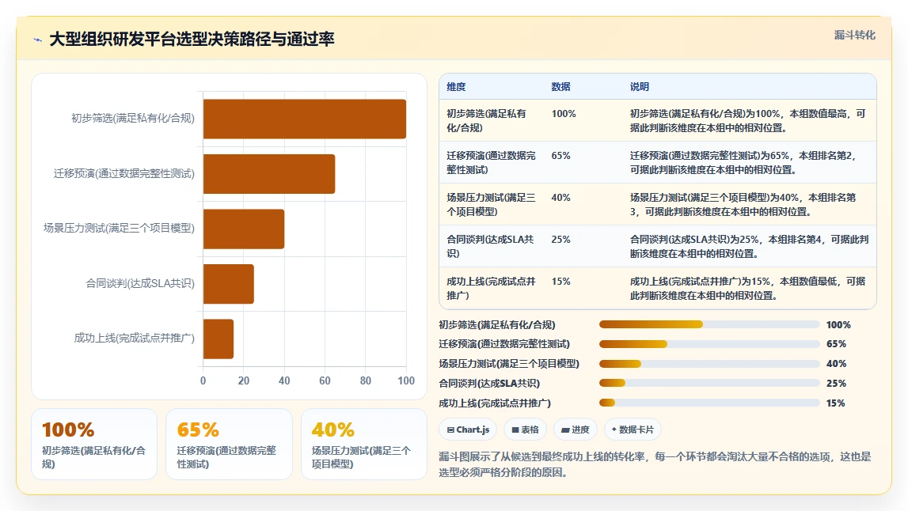The height and width of the screenshot is (511, 908).
Task: Click the x-axis tick label 20
Action: (244, 380)
